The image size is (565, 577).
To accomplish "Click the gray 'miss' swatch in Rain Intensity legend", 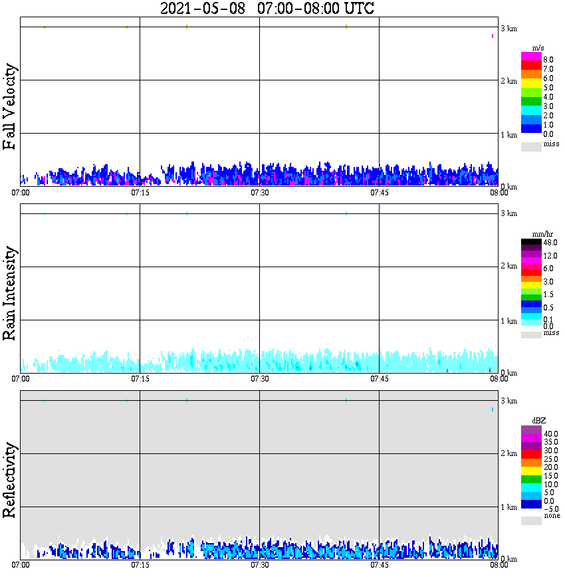I will coord(531,335).
